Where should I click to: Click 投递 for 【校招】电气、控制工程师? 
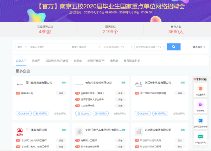click(61, 146)
